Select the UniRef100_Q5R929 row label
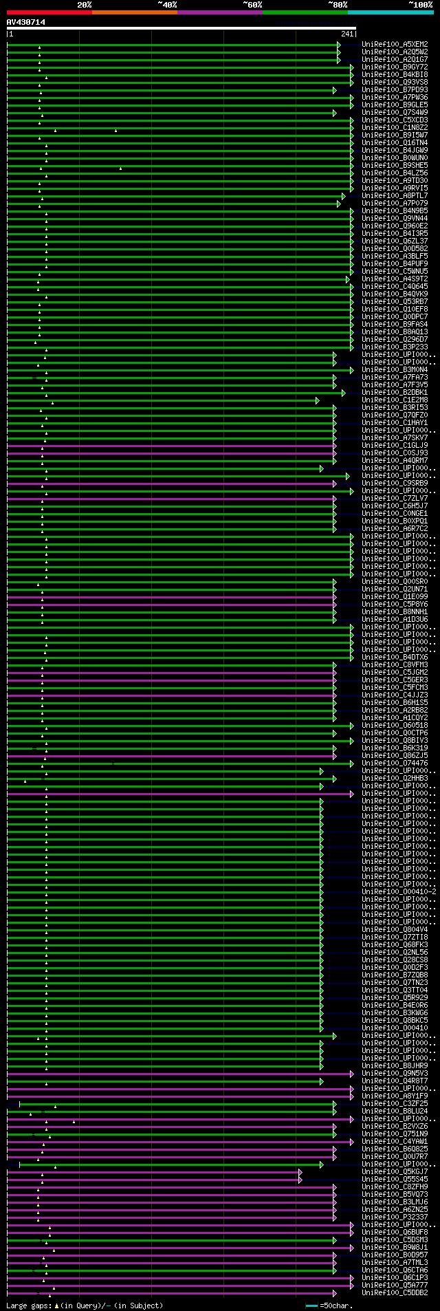Viewport: 440px width, 1311px height. pyautogui.click(x=395, y=997)
